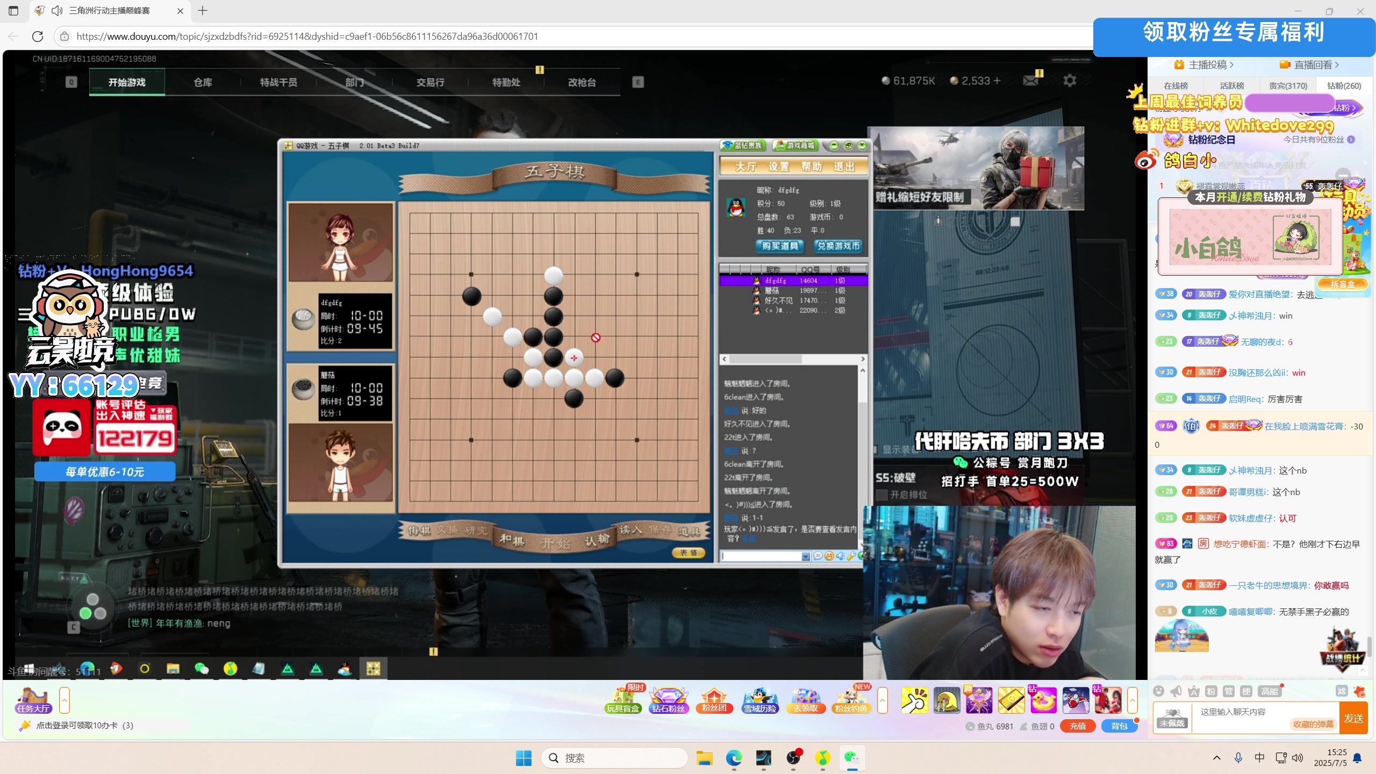Click the 高能 chat toolbar icon
The image size is (1376, 774).
click(x=1270, y=691)
